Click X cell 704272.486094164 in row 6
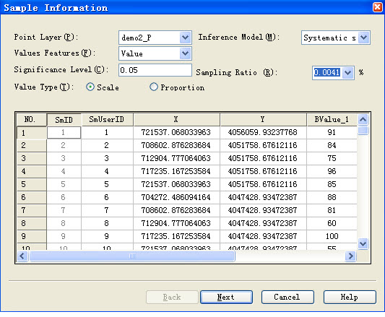Image resolution: width=385 pixels, height=317 pixels. pyautogui.click(x=176, y=197)
